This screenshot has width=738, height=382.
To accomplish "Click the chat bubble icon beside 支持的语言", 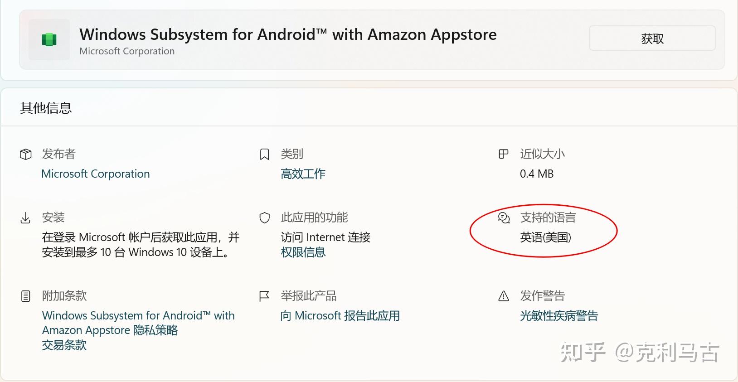I will point(504,218).
